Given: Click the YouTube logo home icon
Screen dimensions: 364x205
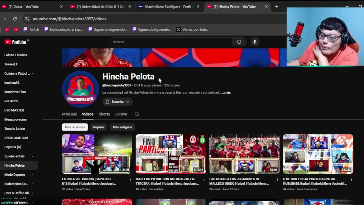Looking at the screenshot, I should [15, 42].
